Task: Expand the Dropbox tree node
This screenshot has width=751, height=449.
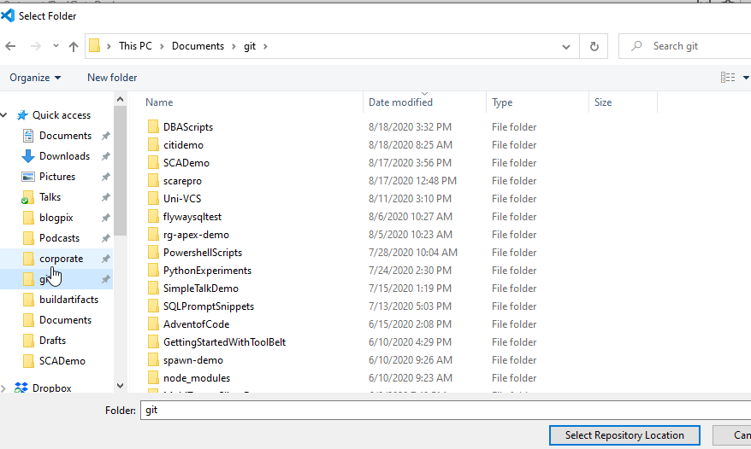Action: (x=3, y=388)
